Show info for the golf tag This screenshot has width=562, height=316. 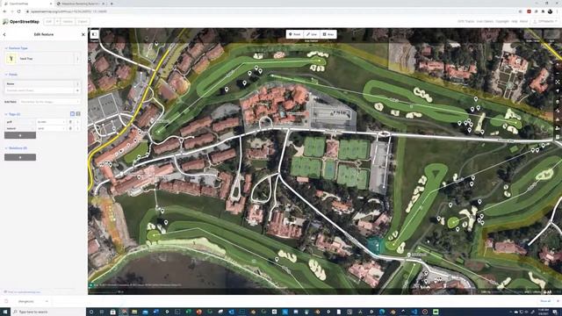[x=77, y=122]
